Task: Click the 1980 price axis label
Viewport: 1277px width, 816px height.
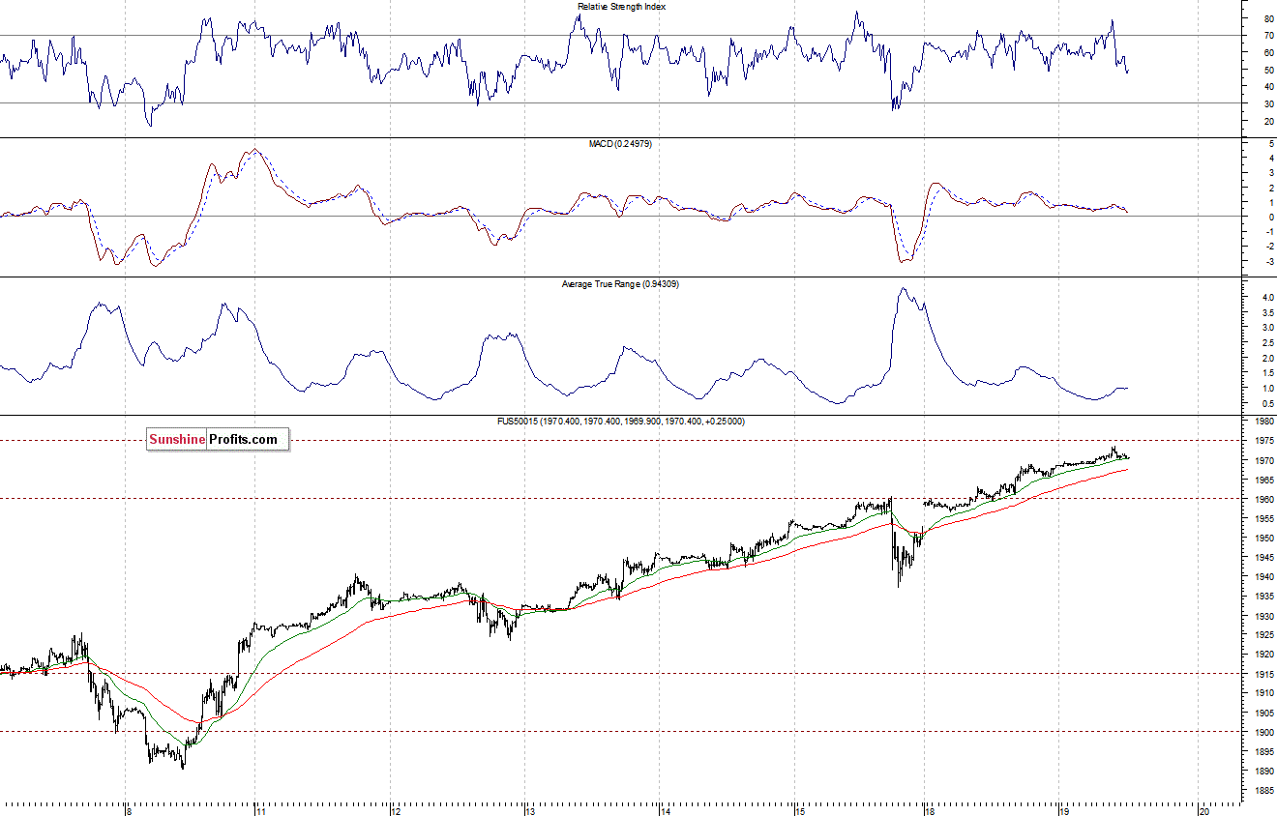Action: click(1263, 422)
